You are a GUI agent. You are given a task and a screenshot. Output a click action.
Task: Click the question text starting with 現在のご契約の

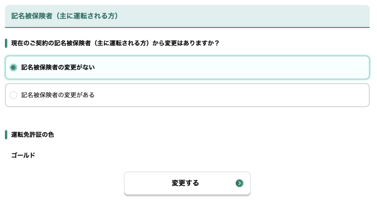(115, 43)
